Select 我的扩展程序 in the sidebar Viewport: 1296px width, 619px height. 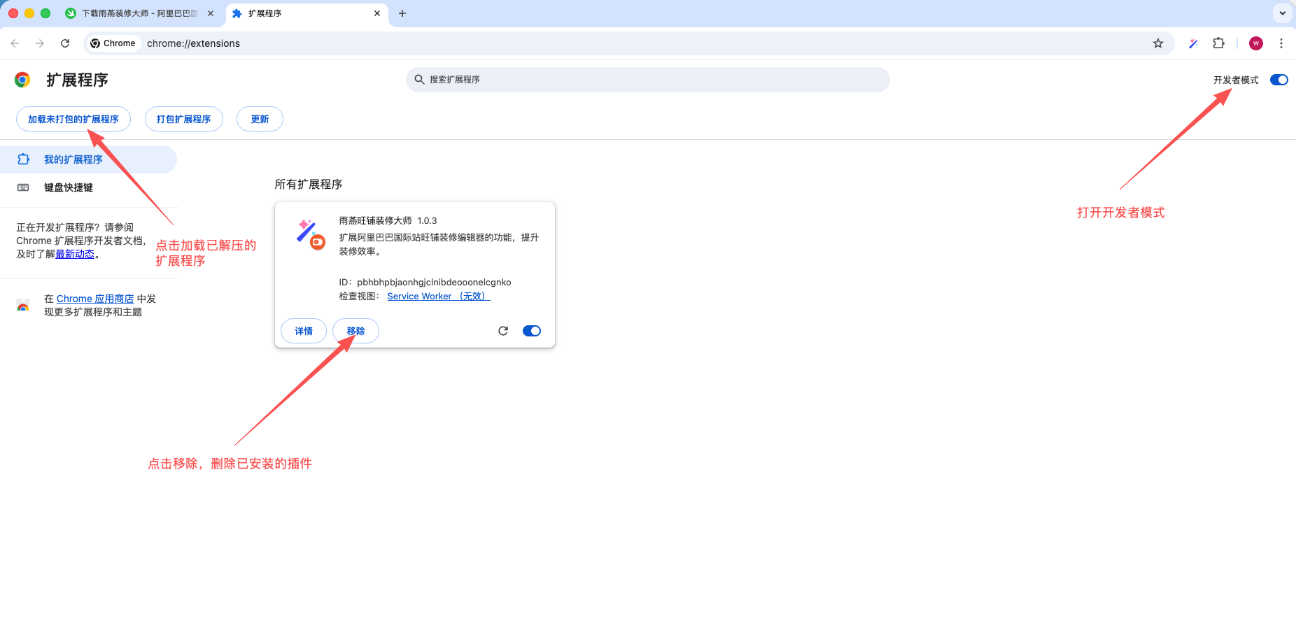(x=73, y=159)
